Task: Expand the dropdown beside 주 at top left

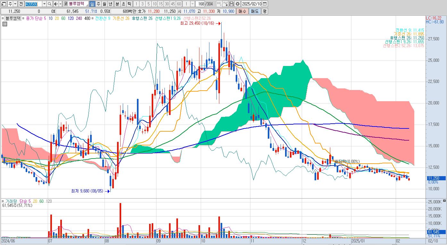Action: pos(16,4)
